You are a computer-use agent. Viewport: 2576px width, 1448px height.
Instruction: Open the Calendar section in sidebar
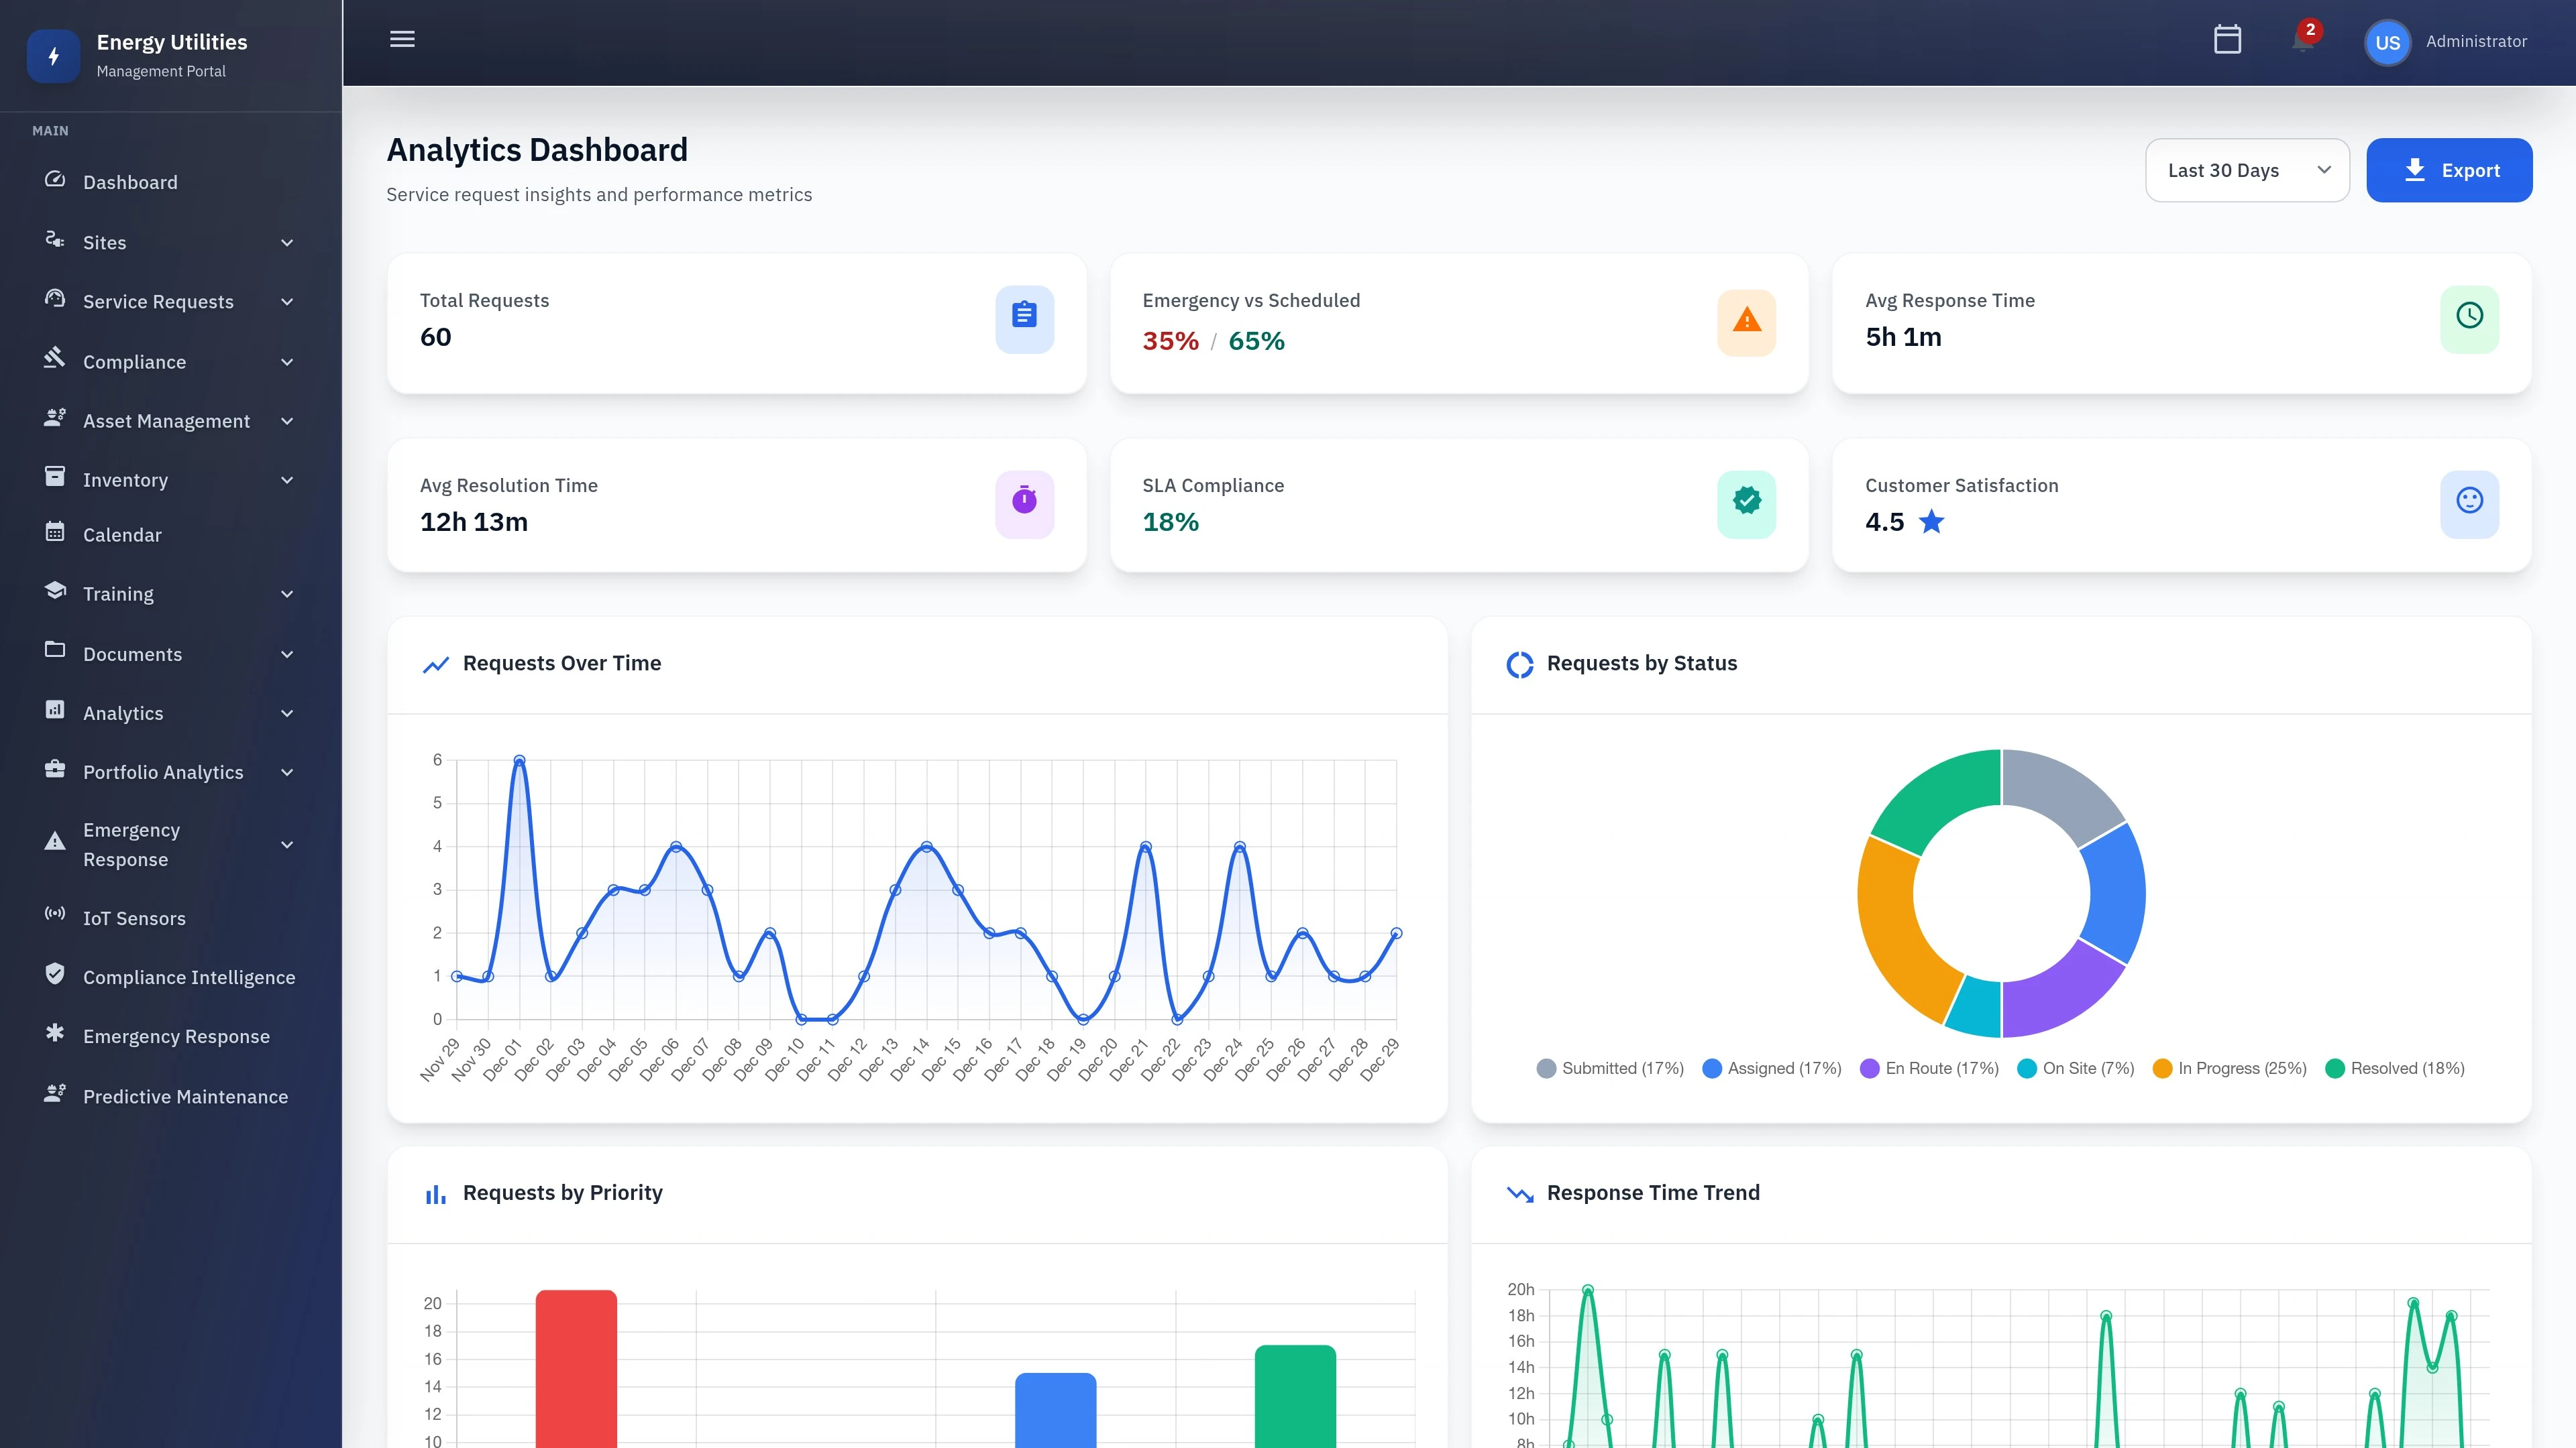pos(121,535)
